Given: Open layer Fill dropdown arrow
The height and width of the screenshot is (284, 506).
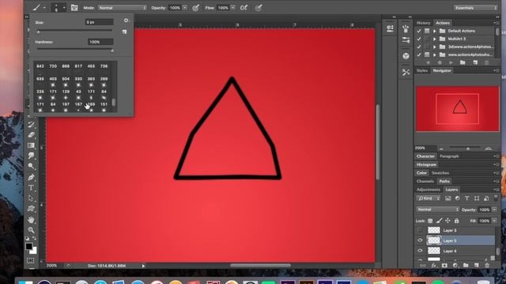Looking at the screenshot, I should [x=494, y=221].
